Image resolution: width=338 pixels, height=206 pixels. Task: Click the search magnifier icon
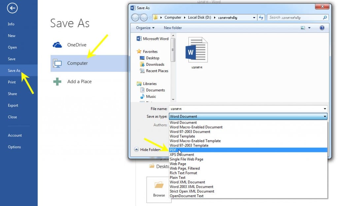coord(325,17)
